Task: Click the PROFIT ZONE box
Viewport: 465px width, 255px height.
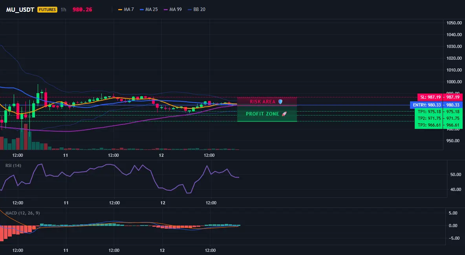Action: point(267,114)
